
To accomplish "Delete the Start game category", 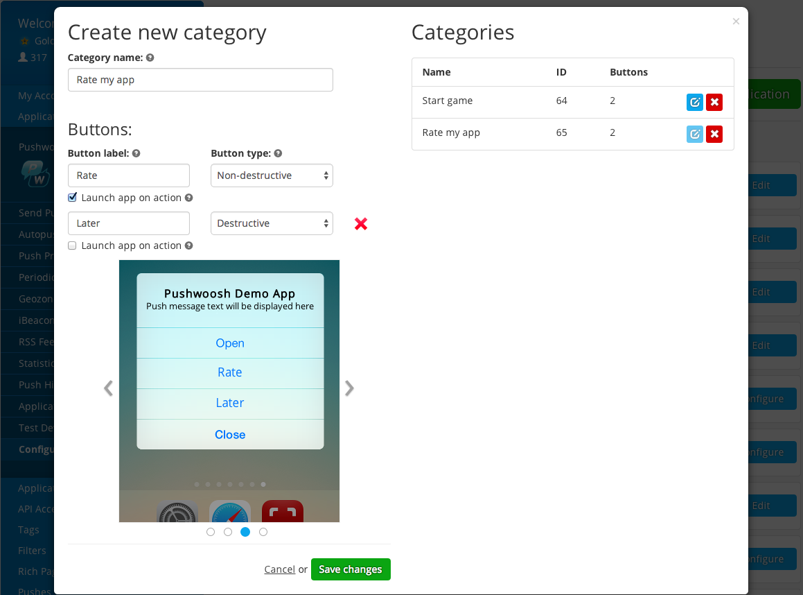I will (714, 102).
